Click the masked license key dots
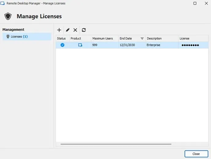 point(190,45)
